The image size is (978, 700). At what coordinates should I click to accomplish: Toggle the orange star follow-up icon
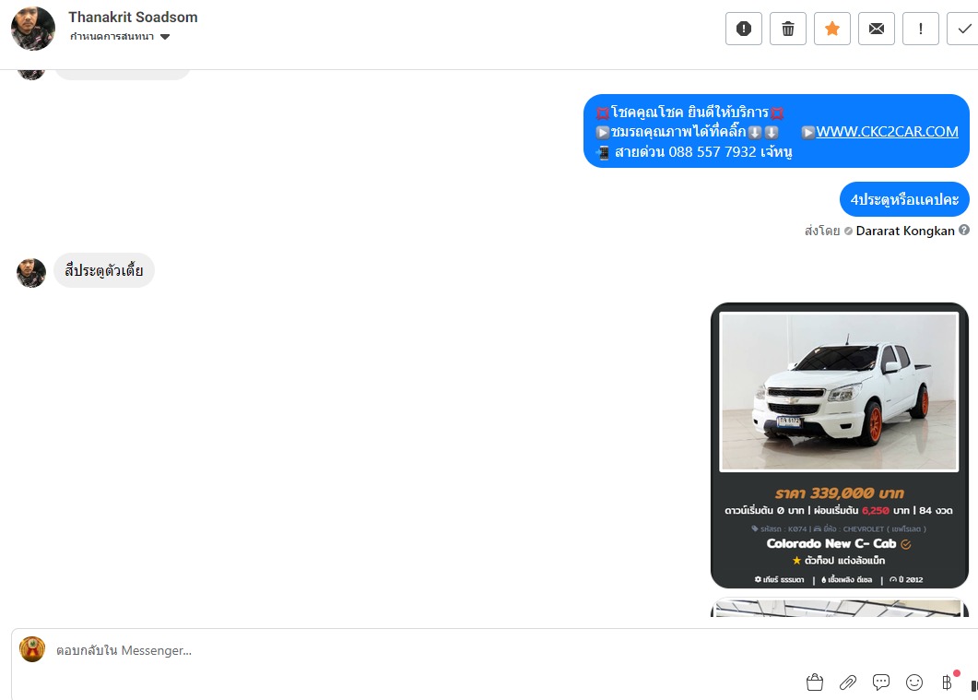point(832,29)
